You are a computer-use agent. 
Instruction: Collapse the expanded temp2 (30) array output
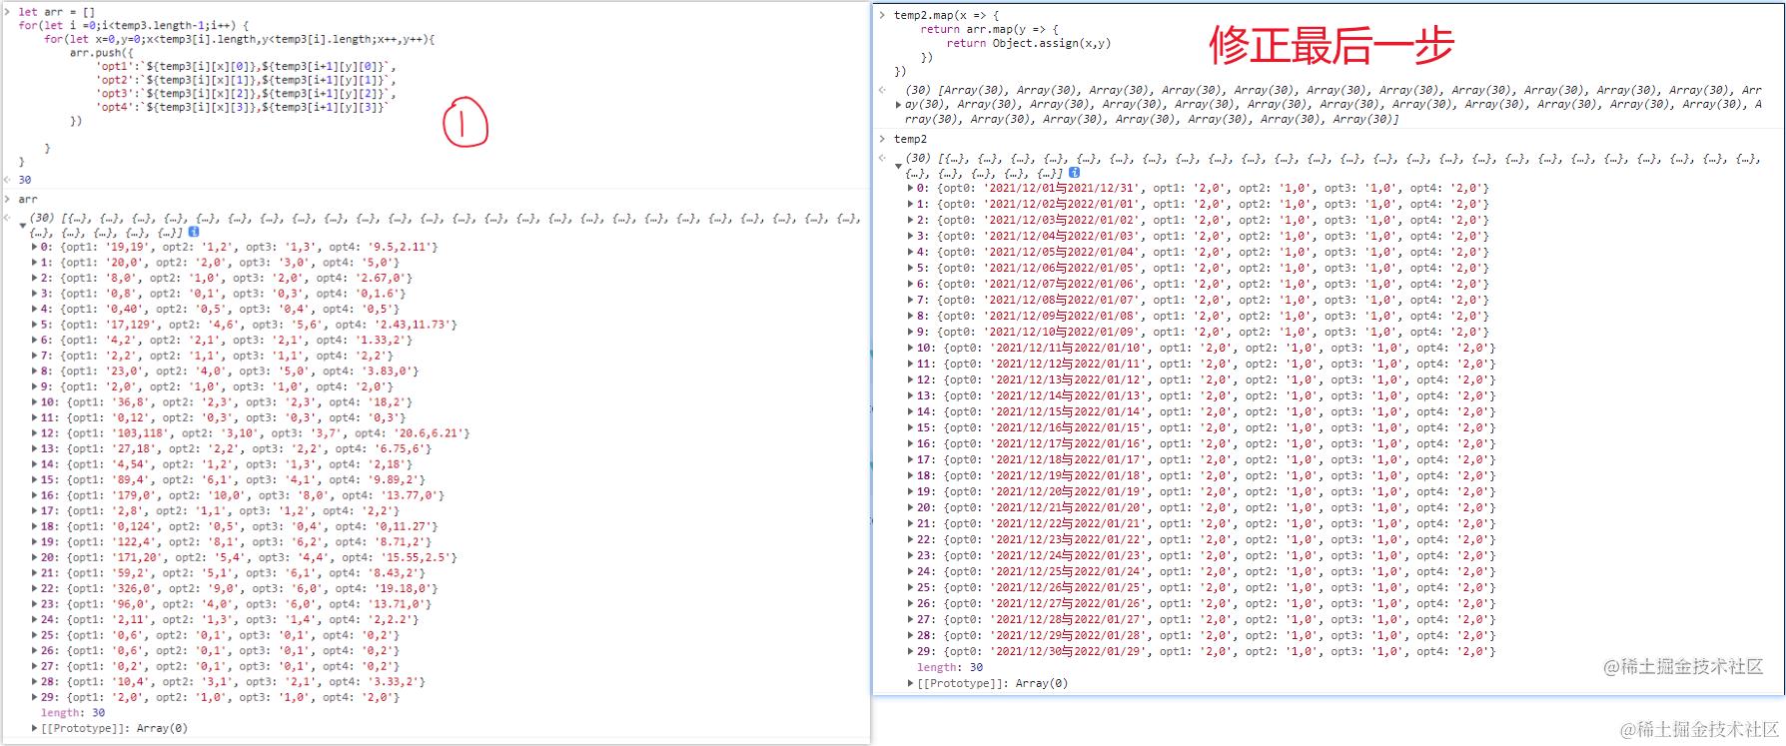point(898,166)
